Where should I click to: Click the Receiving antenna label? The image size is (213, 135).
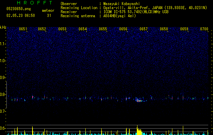(x=78, y=16)
